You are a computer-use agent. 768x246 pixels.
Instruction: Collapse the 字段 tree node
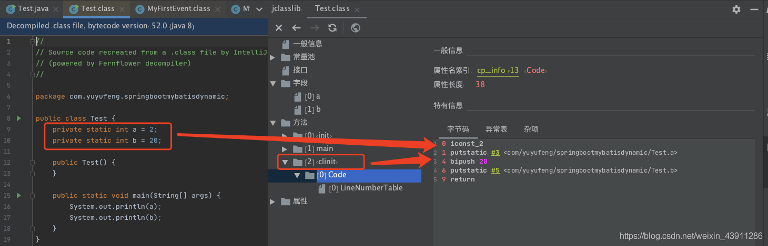273,83
